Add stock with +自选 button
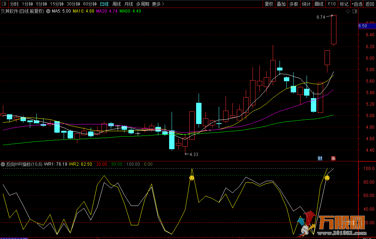Image resolution: width=376 pixels, height=239 pixels. pyautogui.click(x=357, y=4)
